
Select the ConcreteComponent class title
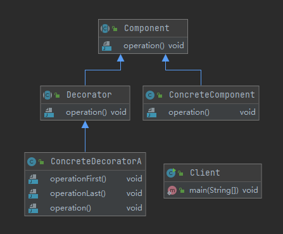[212, 94]
